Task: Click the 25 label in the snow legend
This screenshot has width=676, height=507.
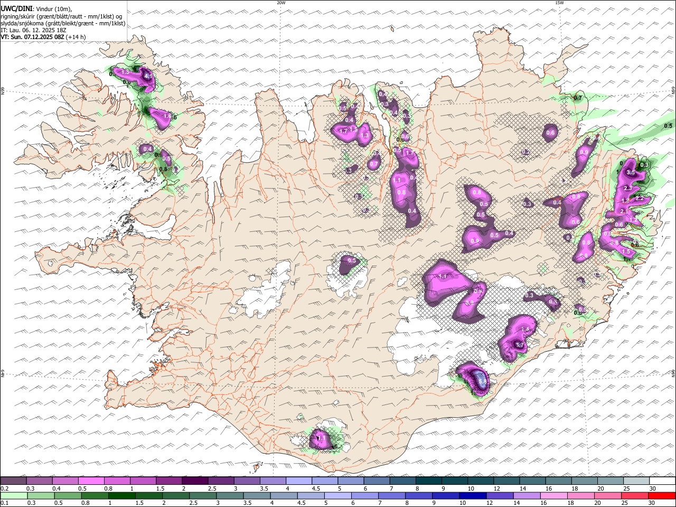Action: [626, 489]
